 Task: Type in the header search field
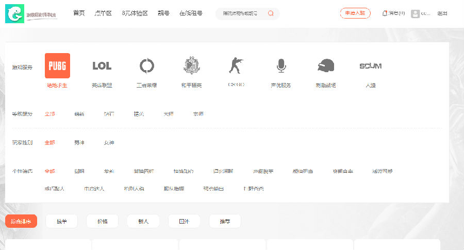[240, 13]
